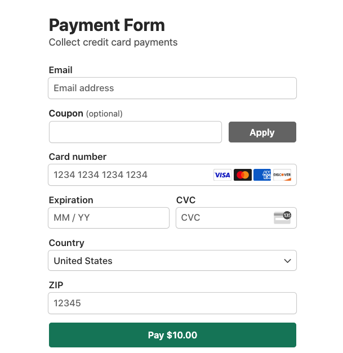Viewport: 343px width, 353px height.
Task: Focus the ZIP code field
Action: [172, 303]
